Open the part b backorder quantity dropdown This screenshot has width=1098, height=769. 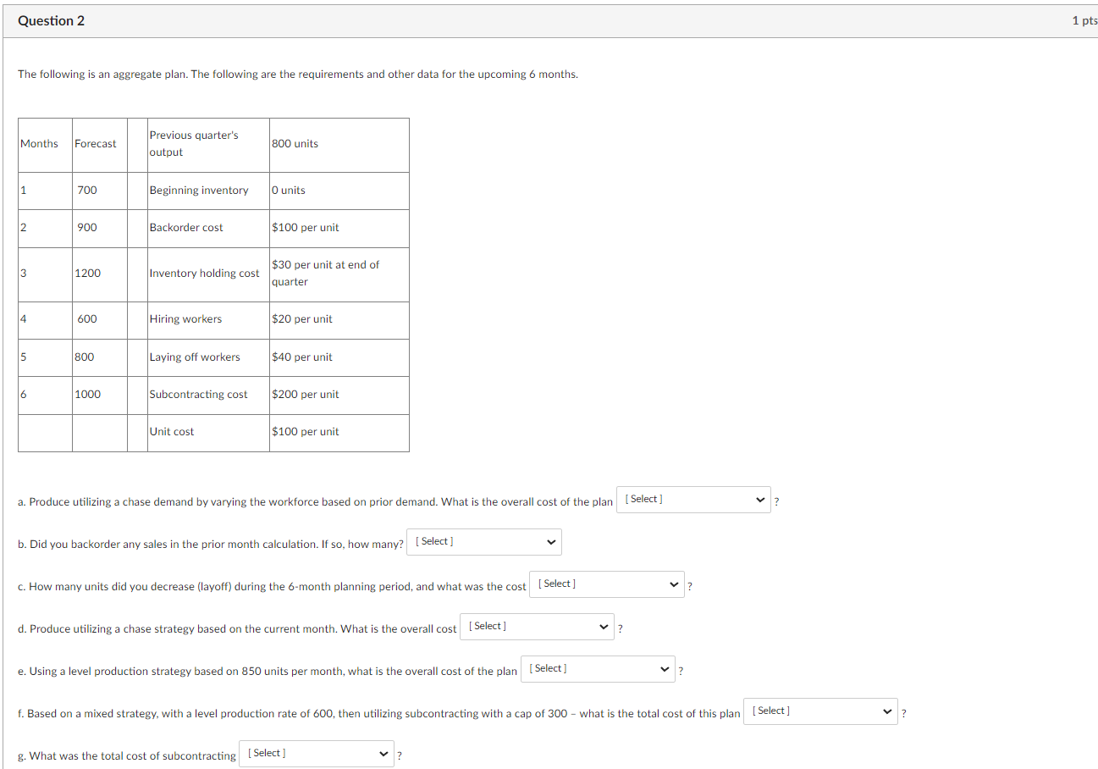pos(483,541)
